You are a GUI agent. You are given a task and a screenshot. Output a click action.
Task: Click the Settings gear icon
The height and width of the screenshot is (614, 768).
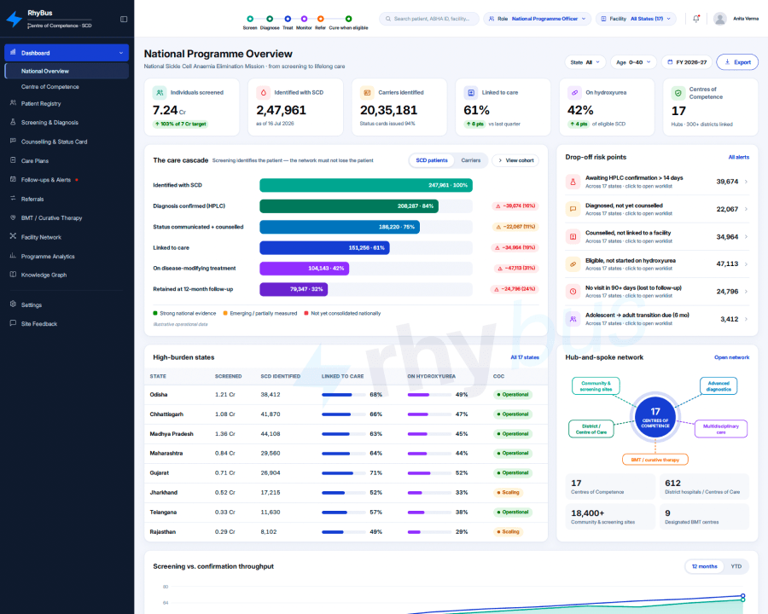pyautogui.click(x=13, y=304)
